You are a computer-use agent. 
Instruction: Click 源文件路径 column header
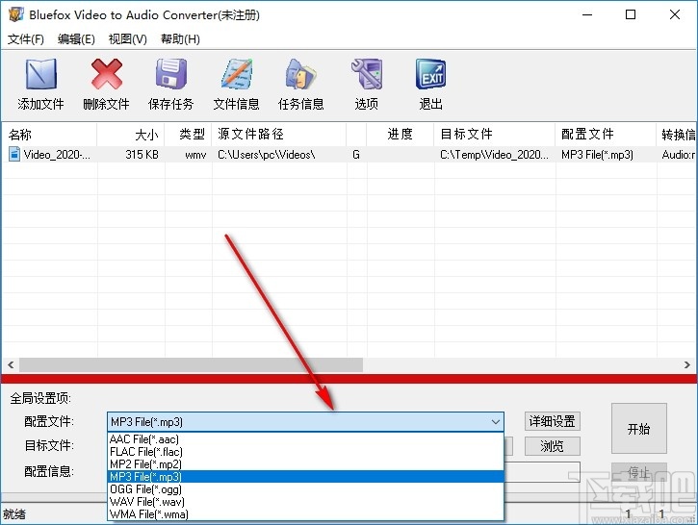[278, 134]
